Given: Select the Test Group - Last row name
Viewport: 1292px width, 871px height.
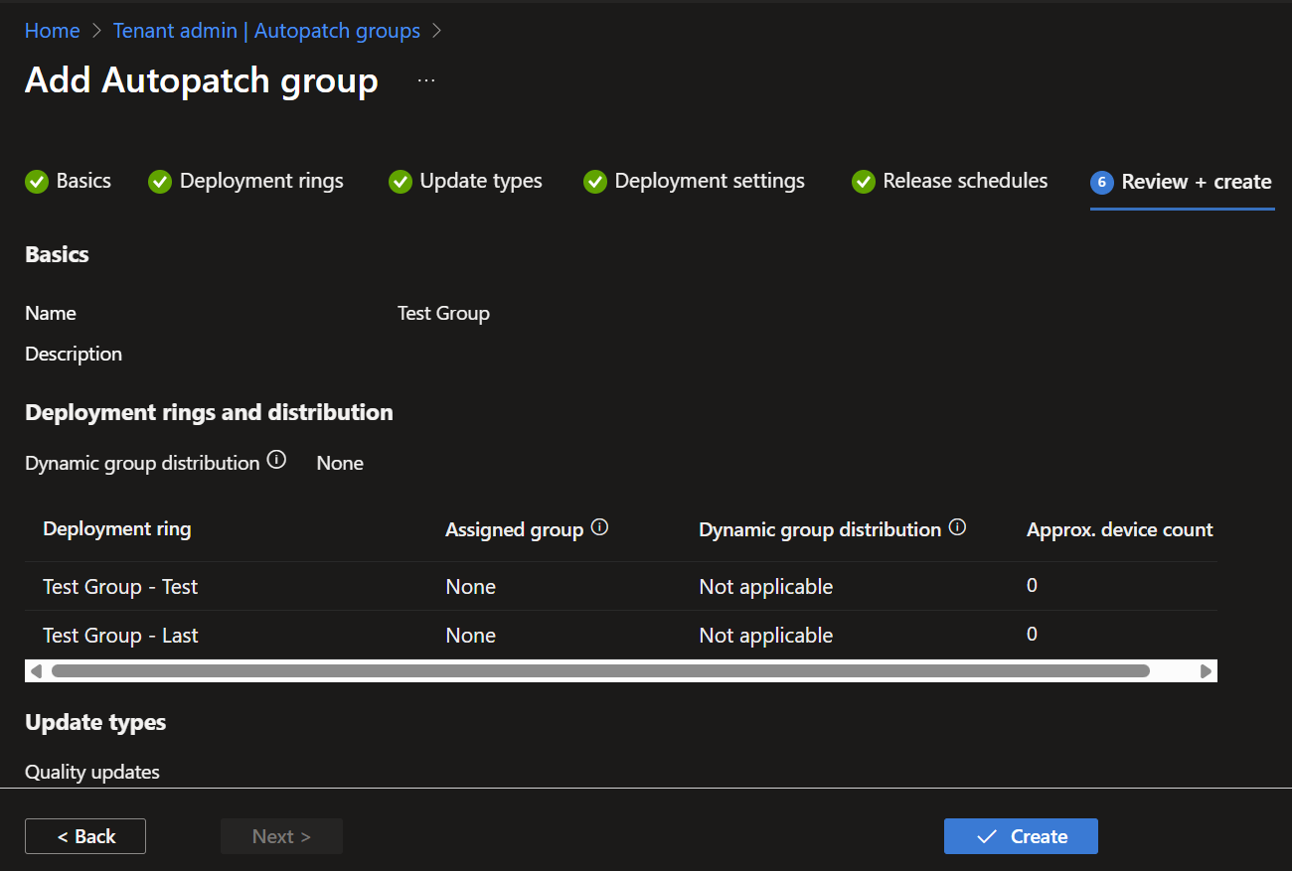Looking at the screenshot, I should click(120, 636).
